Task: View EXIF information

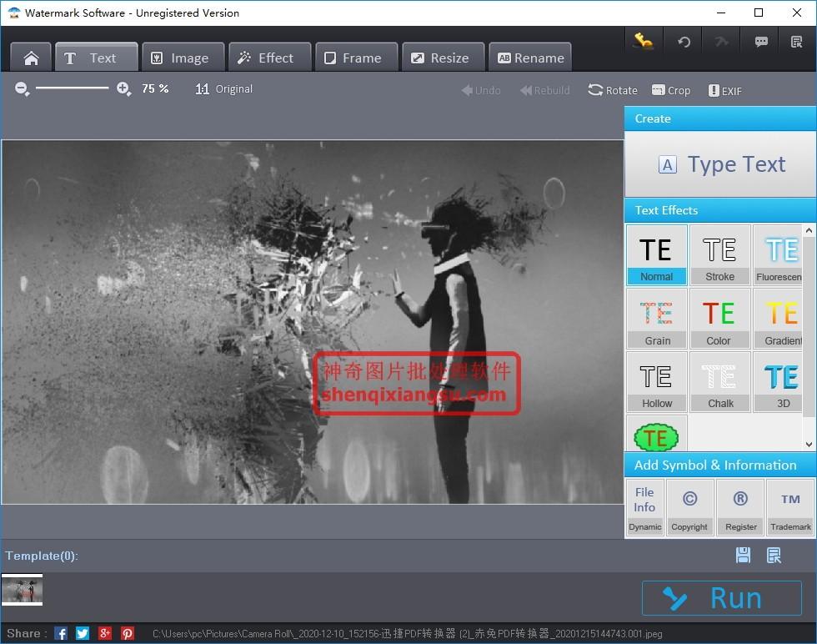Action: (x=725, y=91)
